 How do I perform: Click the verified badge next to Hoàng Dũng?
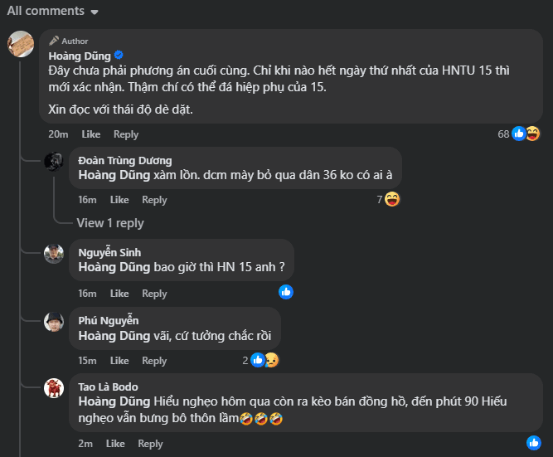tap(119, 55)
